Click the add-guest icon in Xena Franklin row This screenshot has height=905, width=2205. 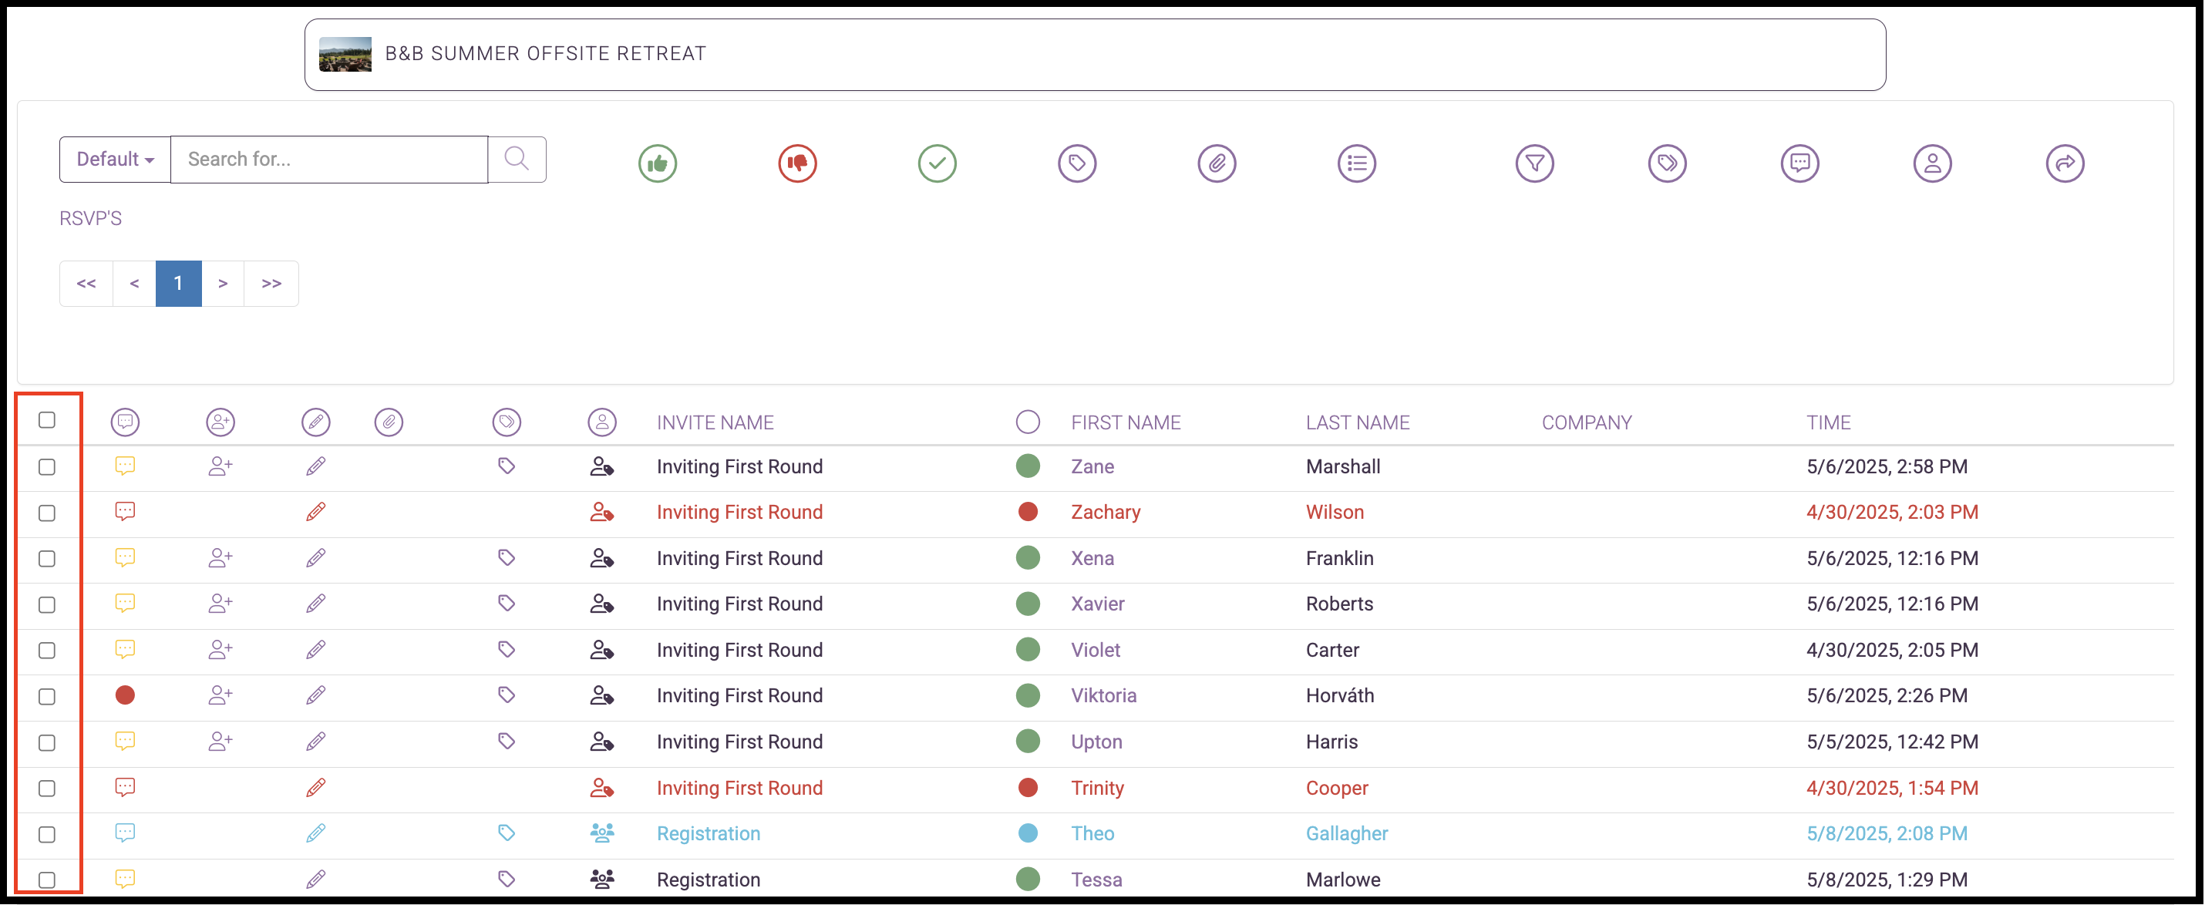click(x=220, y=558)
